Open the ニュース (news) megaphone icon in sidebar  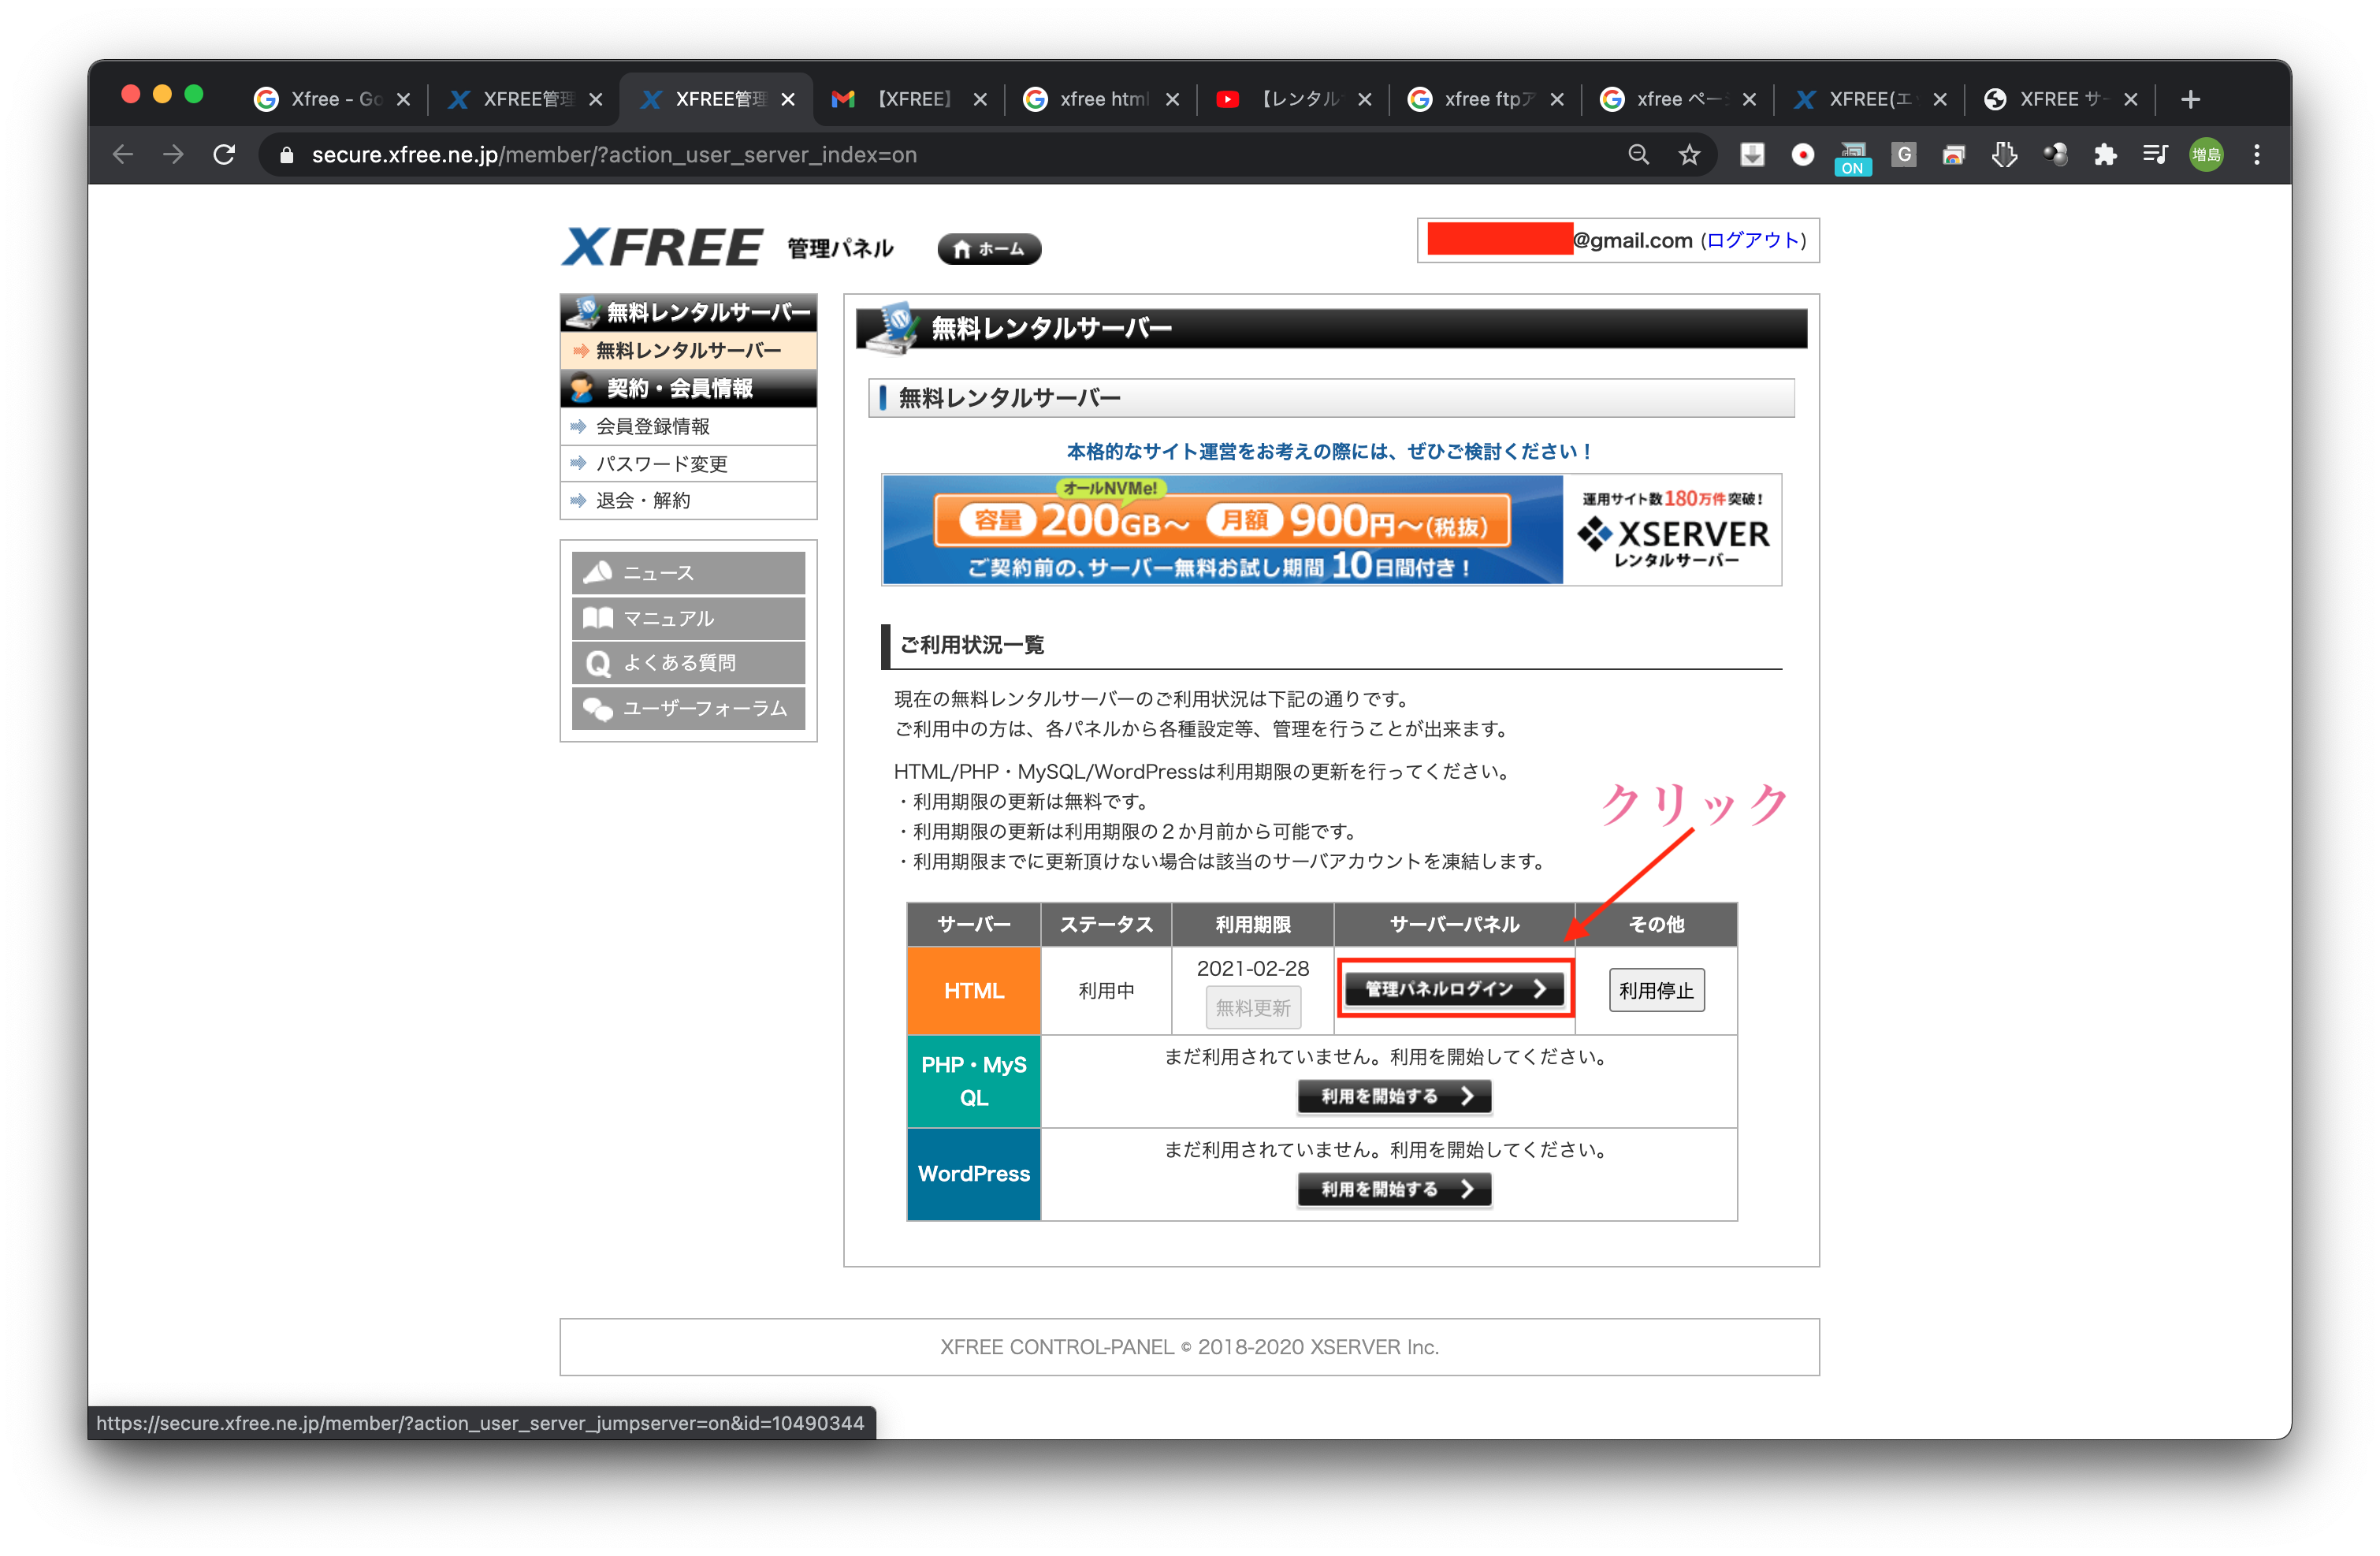coord(598,572)
